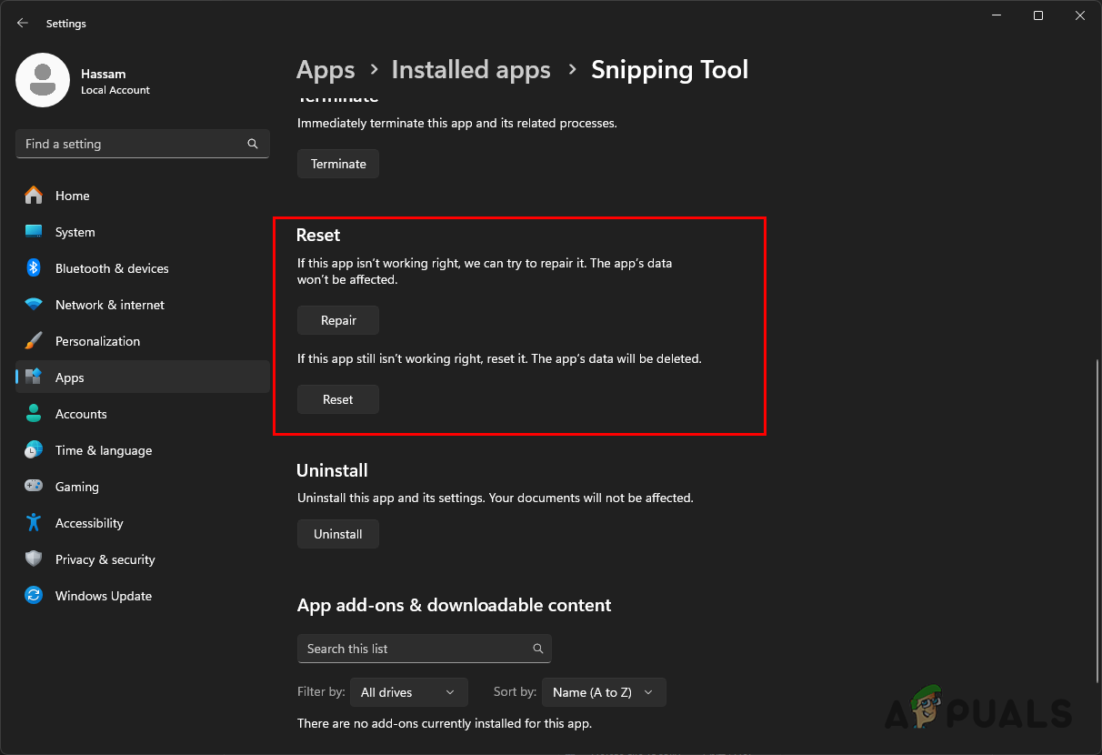Check for updates via Windows Update
The height and width of the screenshot is (755, 1102).
pos(103,596)
